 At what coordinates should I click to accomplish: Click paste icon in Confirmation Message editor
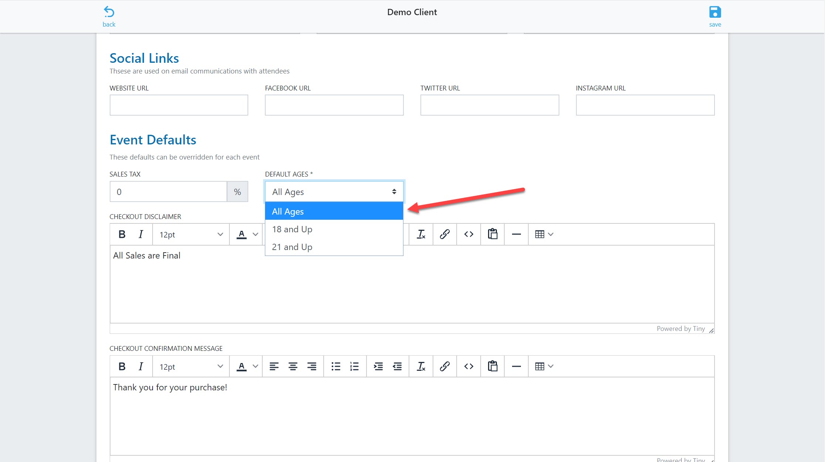pyautogui.click(x=492, y=366)
